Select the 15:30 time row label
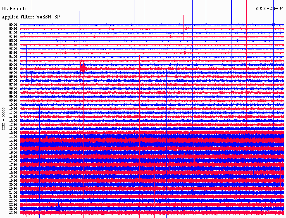 (13, 149)
